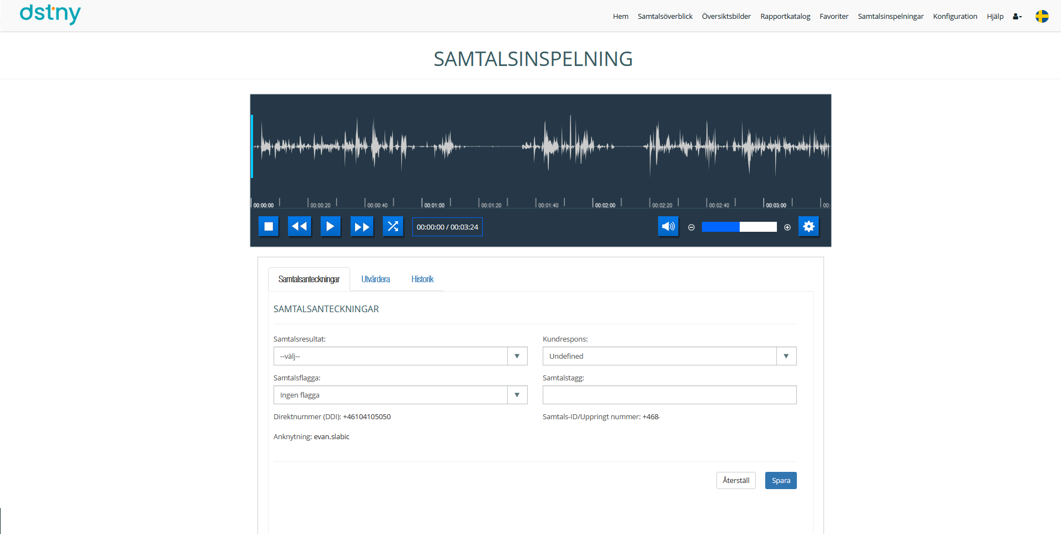Open Favoriter menu item

click(834, 17)
